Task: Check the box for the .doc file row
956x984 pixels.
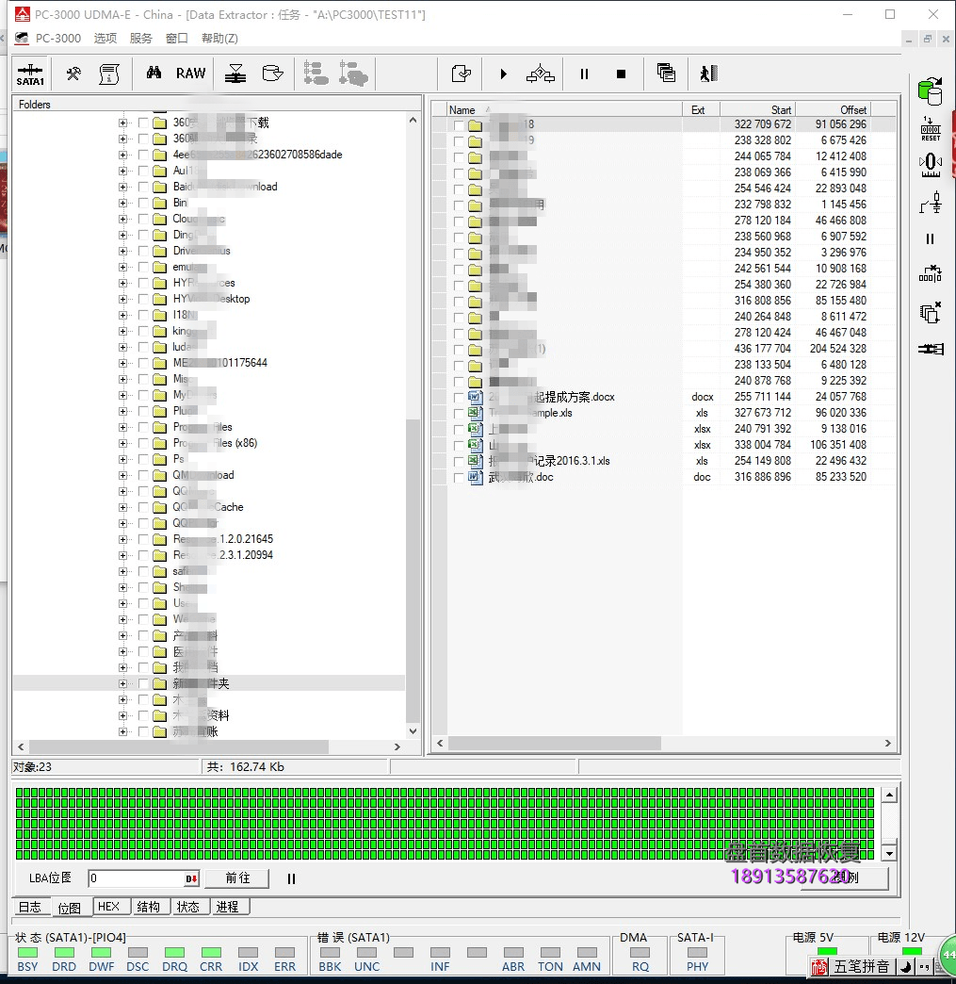Action: coord(459,478)
